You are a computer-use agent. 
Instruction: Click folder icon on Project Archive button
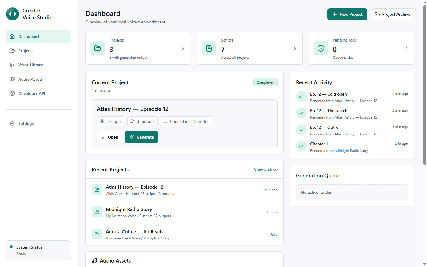[377, 14]
